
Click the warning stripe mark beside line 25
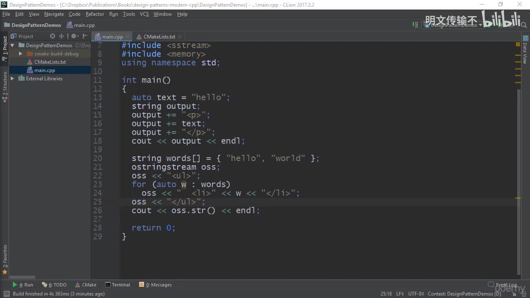(x=518, y=198)
